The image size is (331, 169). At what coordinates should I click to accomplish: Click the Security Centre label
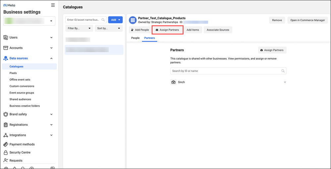coord(20,152)
